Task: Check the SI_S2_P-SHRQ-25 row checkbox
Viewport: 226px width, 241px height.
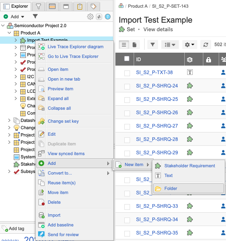Action: point(127,100)
